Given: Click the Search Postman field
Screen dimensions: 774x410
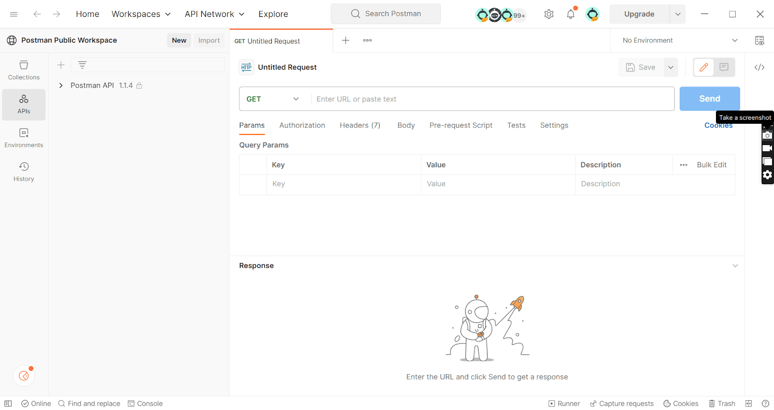Looking at the screenshot, I should [x=386, y=14].
